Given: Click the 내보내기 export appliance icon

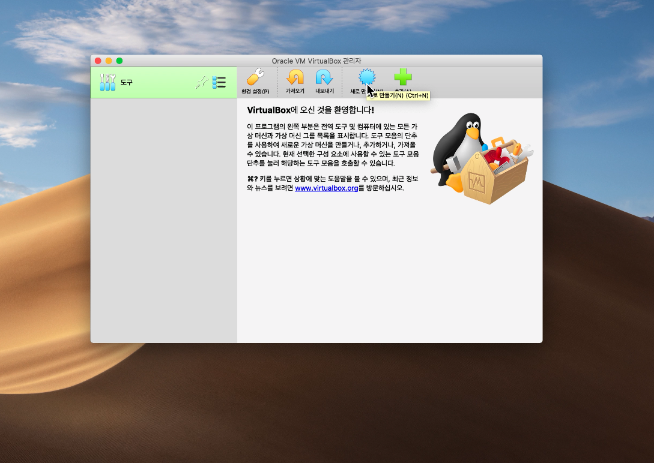Looking at the screenshot, I should click(x=324, y=77).
